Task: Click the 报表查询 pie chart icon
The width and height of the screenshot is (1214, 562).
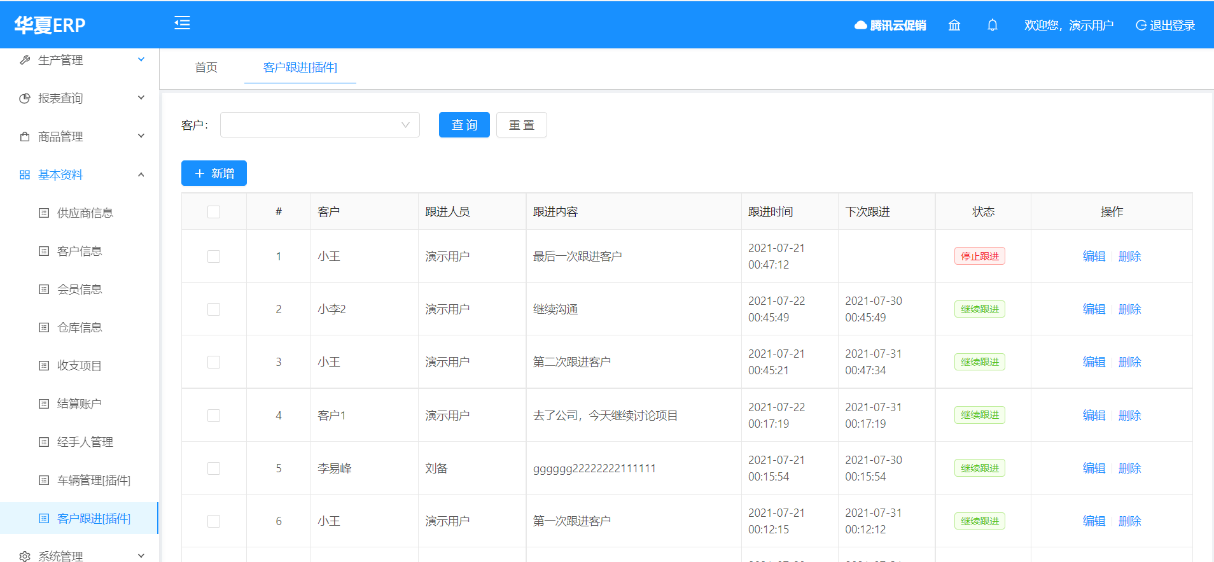Action: (x=25, y=98)
